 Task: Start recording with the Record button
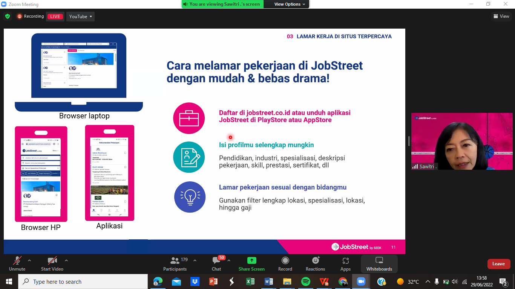tap(285, 264)
